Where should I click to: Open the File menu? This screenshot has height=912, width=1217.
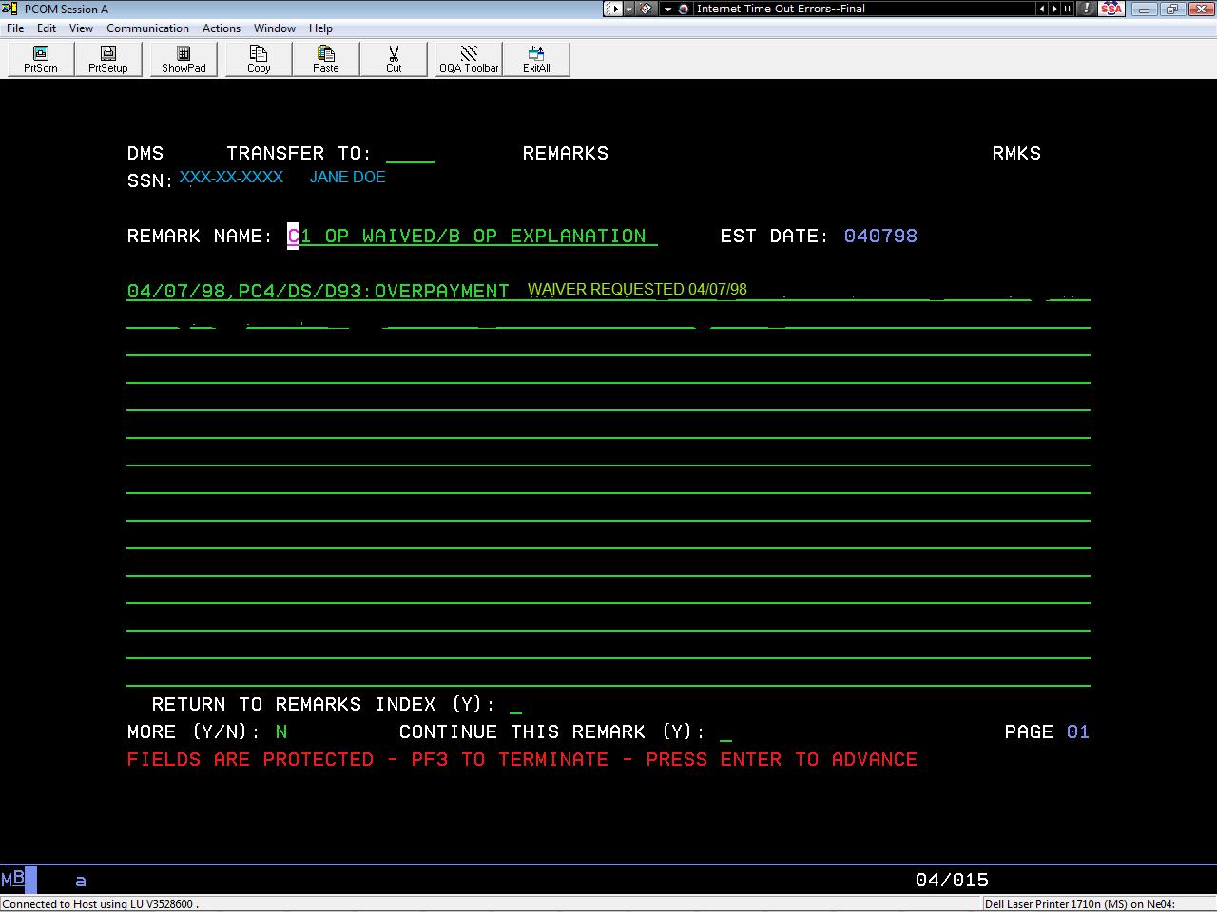coord(15,28)
